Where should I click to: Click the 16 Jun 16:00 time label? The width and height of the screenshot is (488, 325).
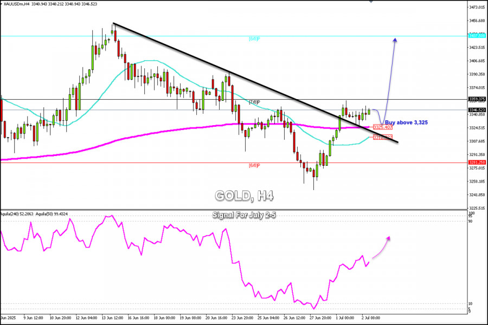click(138, 318)
